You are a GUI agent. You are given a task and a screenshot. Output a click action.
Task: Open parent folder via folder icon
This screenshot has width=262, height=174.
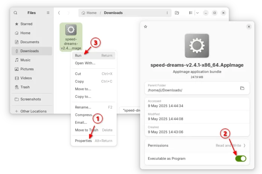[x=242, y=88]
